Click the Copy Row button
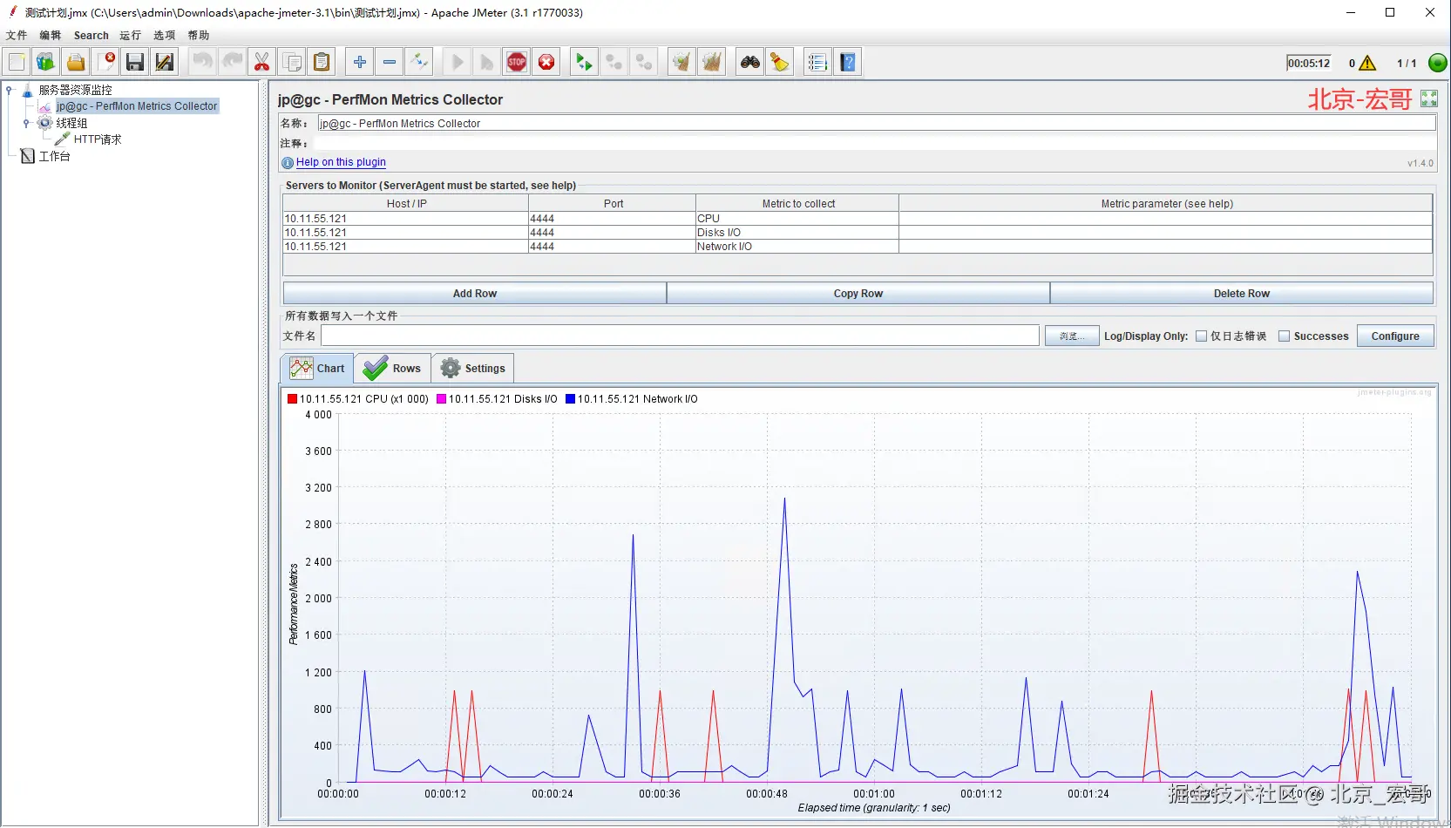 858,294
